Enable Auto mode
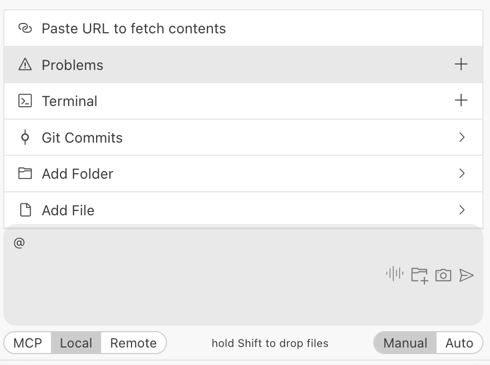 [x=459, y=343]
